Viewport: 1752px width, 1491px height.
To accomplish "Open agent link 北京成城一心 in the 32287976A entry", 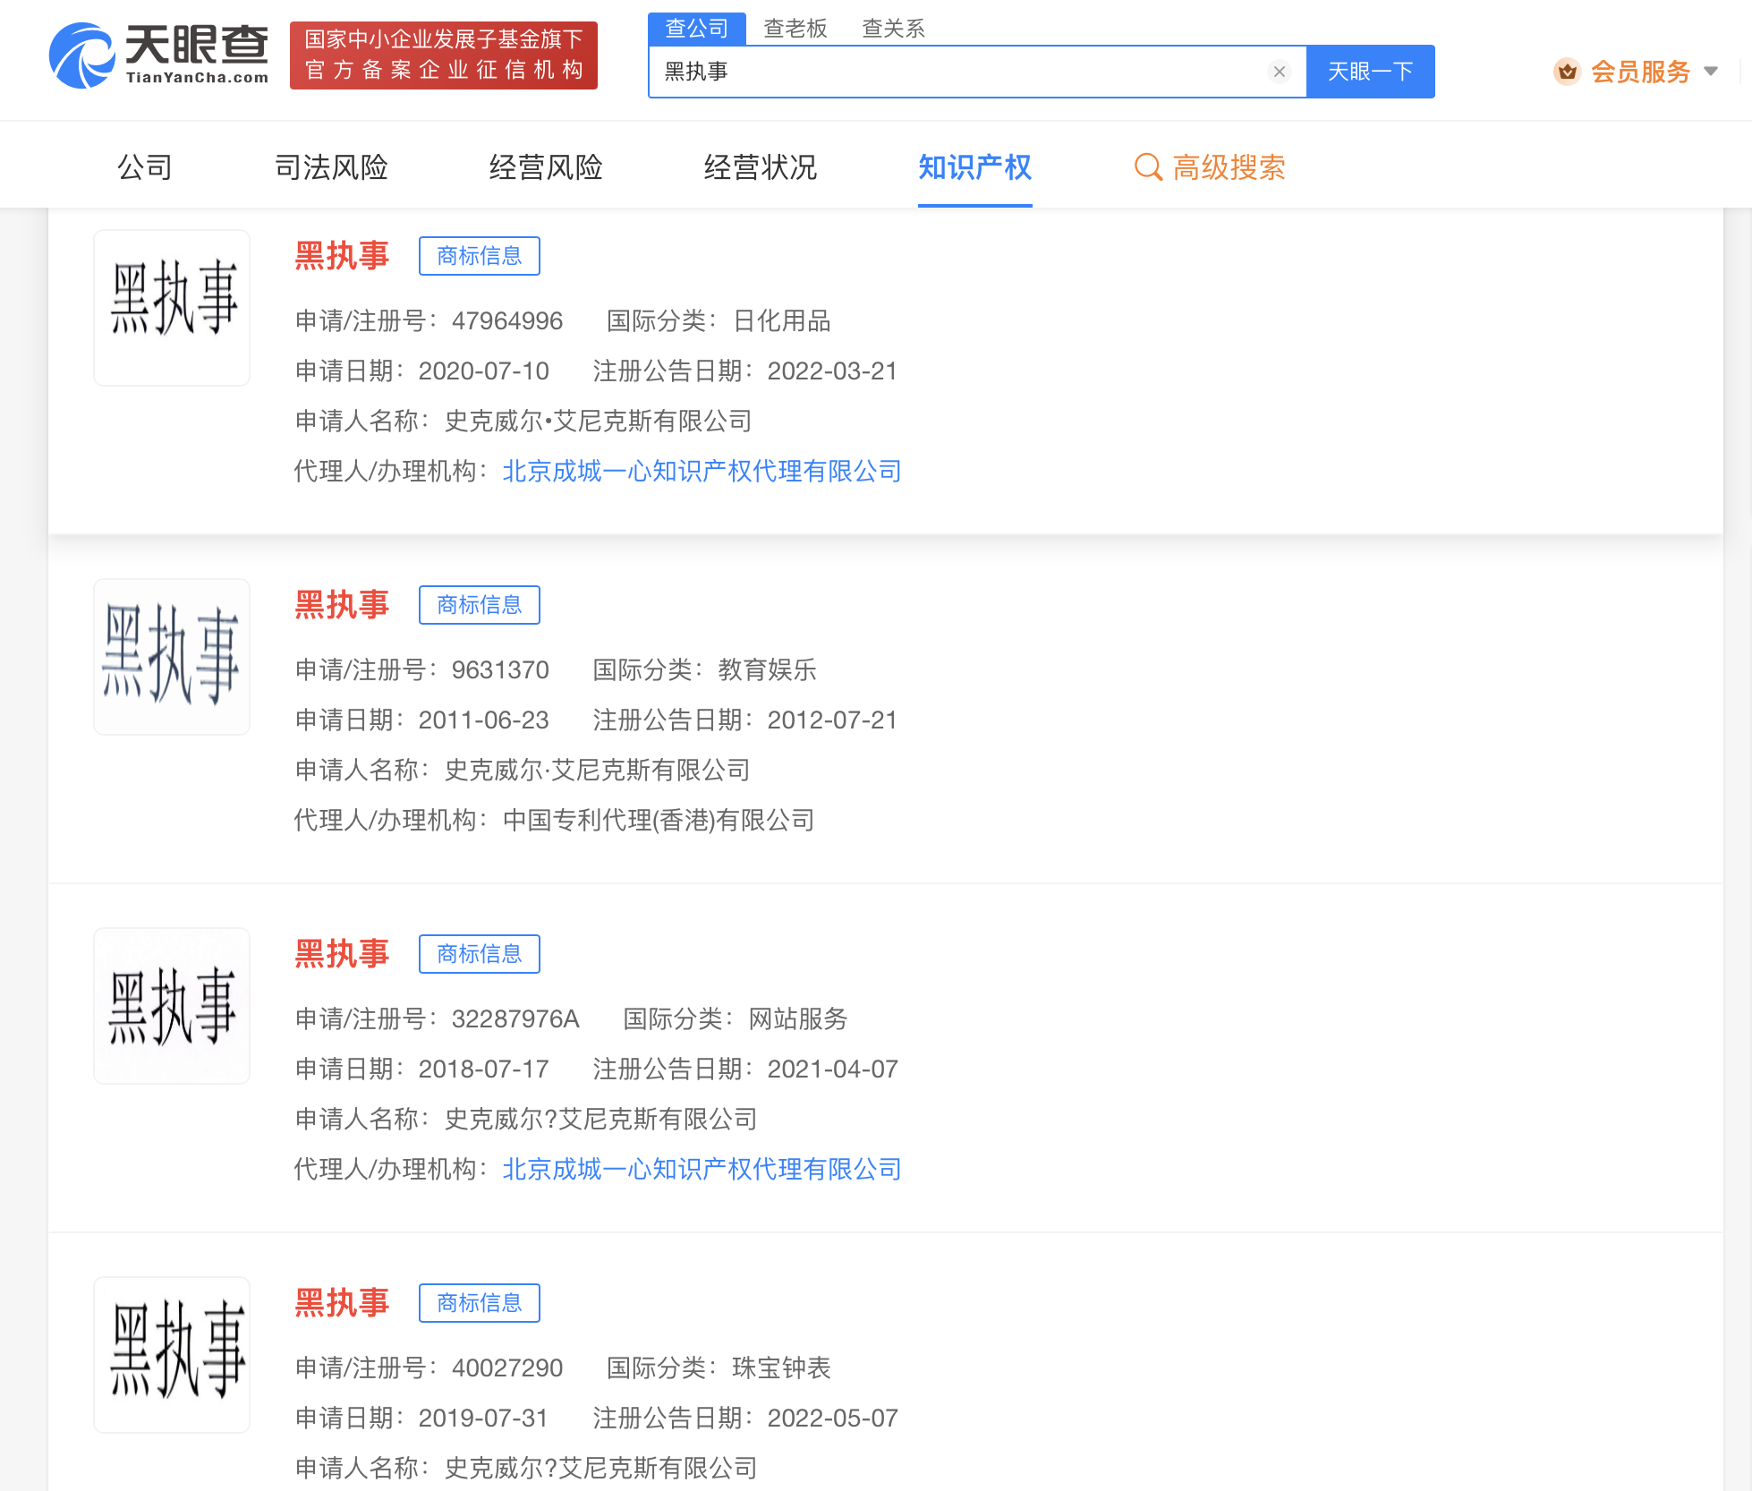I will 702,1169.
